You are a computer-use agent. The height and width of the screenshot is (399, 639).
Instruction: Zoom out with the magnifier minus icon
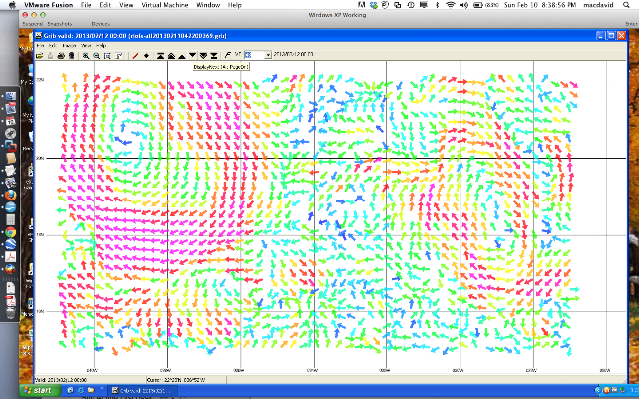click(x=96, y=56)
